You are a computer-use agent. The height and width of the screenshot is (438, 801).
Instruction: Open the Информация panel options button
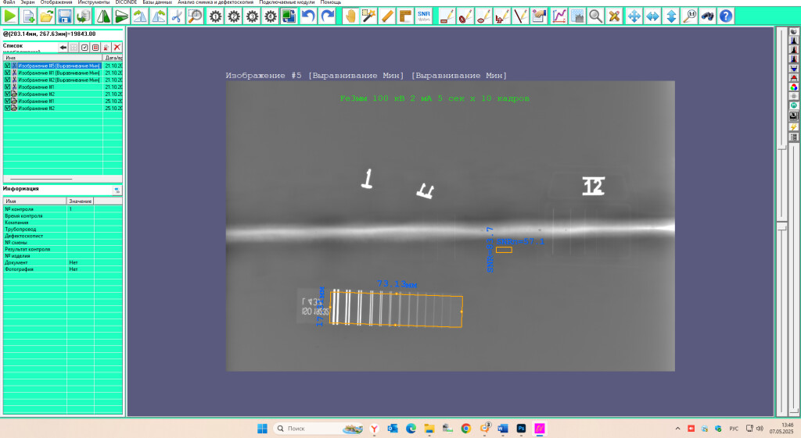(x=117, y=190)
